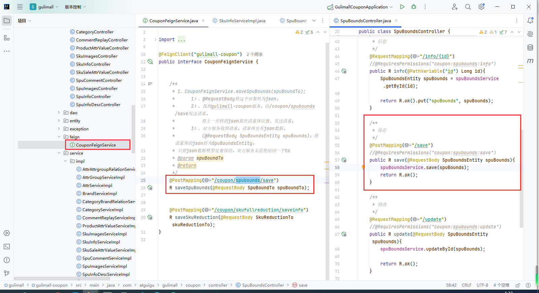
Task: Collapse the feign folder
Action: [59, 137]
